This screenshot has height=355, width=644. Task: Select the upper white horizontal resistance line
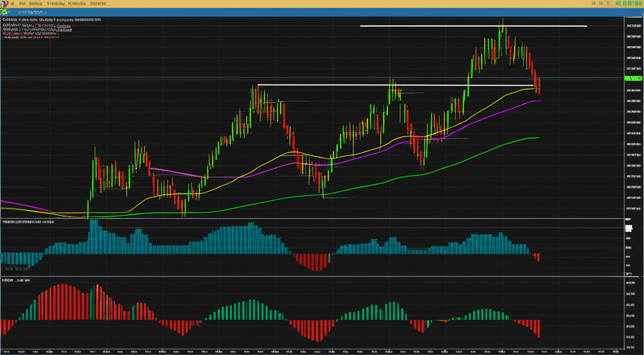click(473, 26)
